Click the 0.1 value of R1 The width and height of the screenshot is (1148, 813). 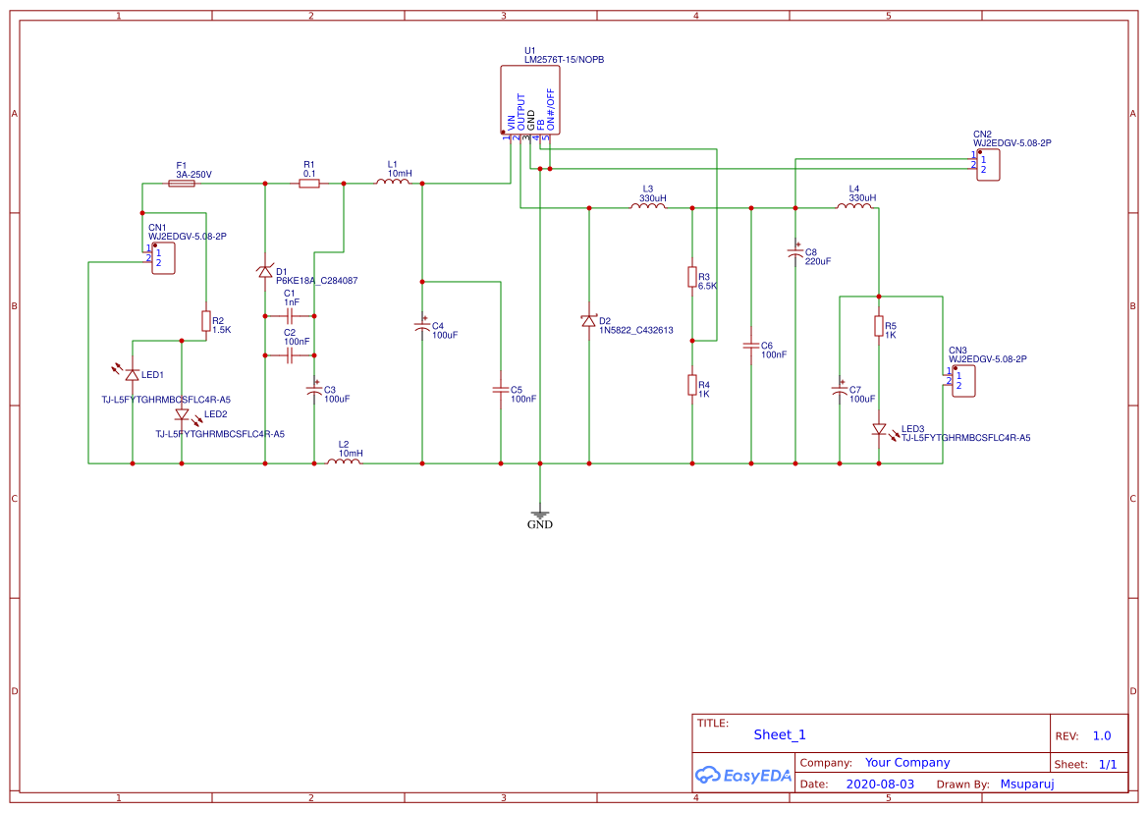(x=309, y=174)
